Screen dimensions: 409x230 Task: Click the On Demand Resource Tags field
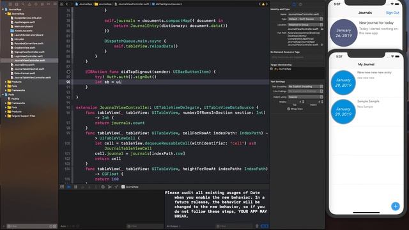point(297,57)
